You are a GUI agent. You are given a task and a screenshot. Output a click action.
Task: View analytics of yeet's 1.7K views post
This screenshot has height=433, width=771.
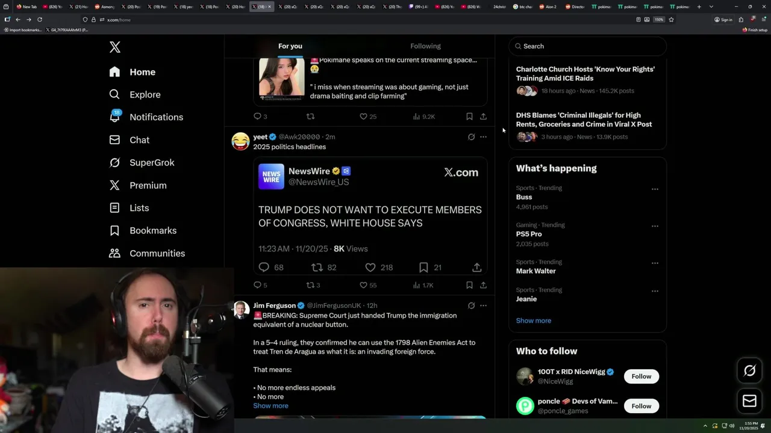coord(423,285)
